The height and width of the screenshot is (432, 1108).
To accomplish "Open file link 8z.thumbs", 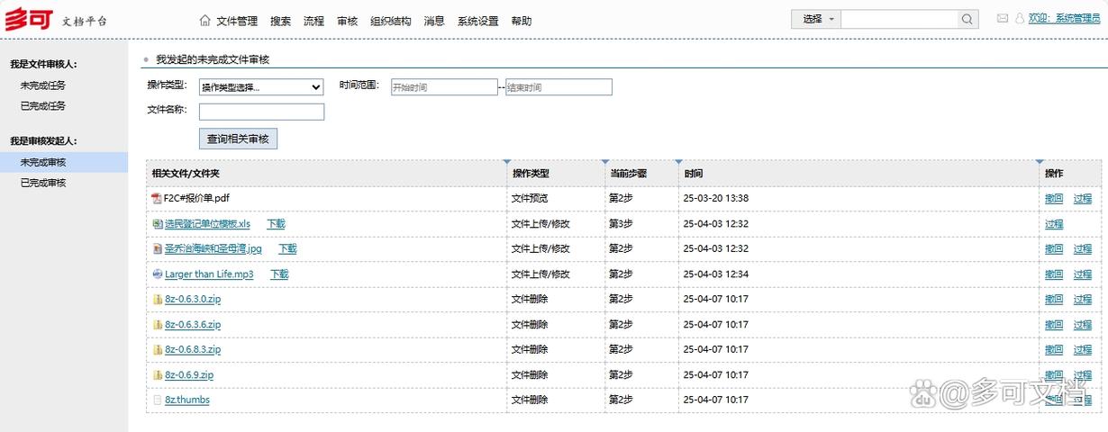I will click(187, 400).
